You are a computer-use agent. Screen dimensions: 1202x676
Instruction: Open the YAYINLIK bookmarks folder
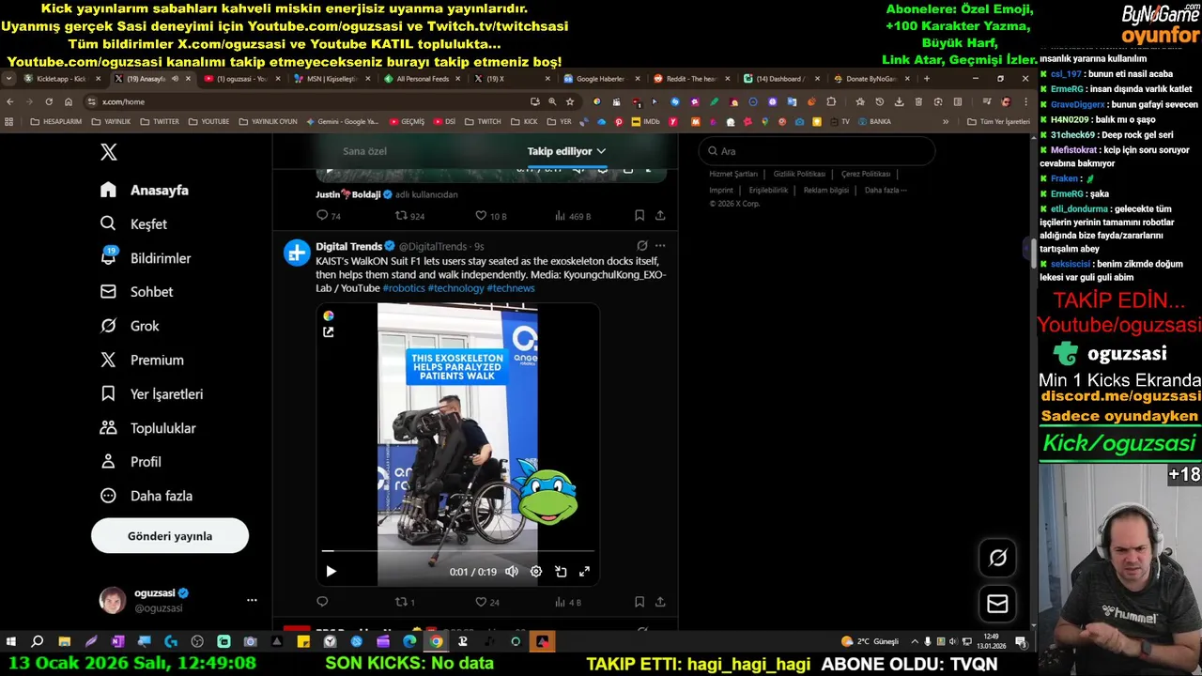point(112,121)
